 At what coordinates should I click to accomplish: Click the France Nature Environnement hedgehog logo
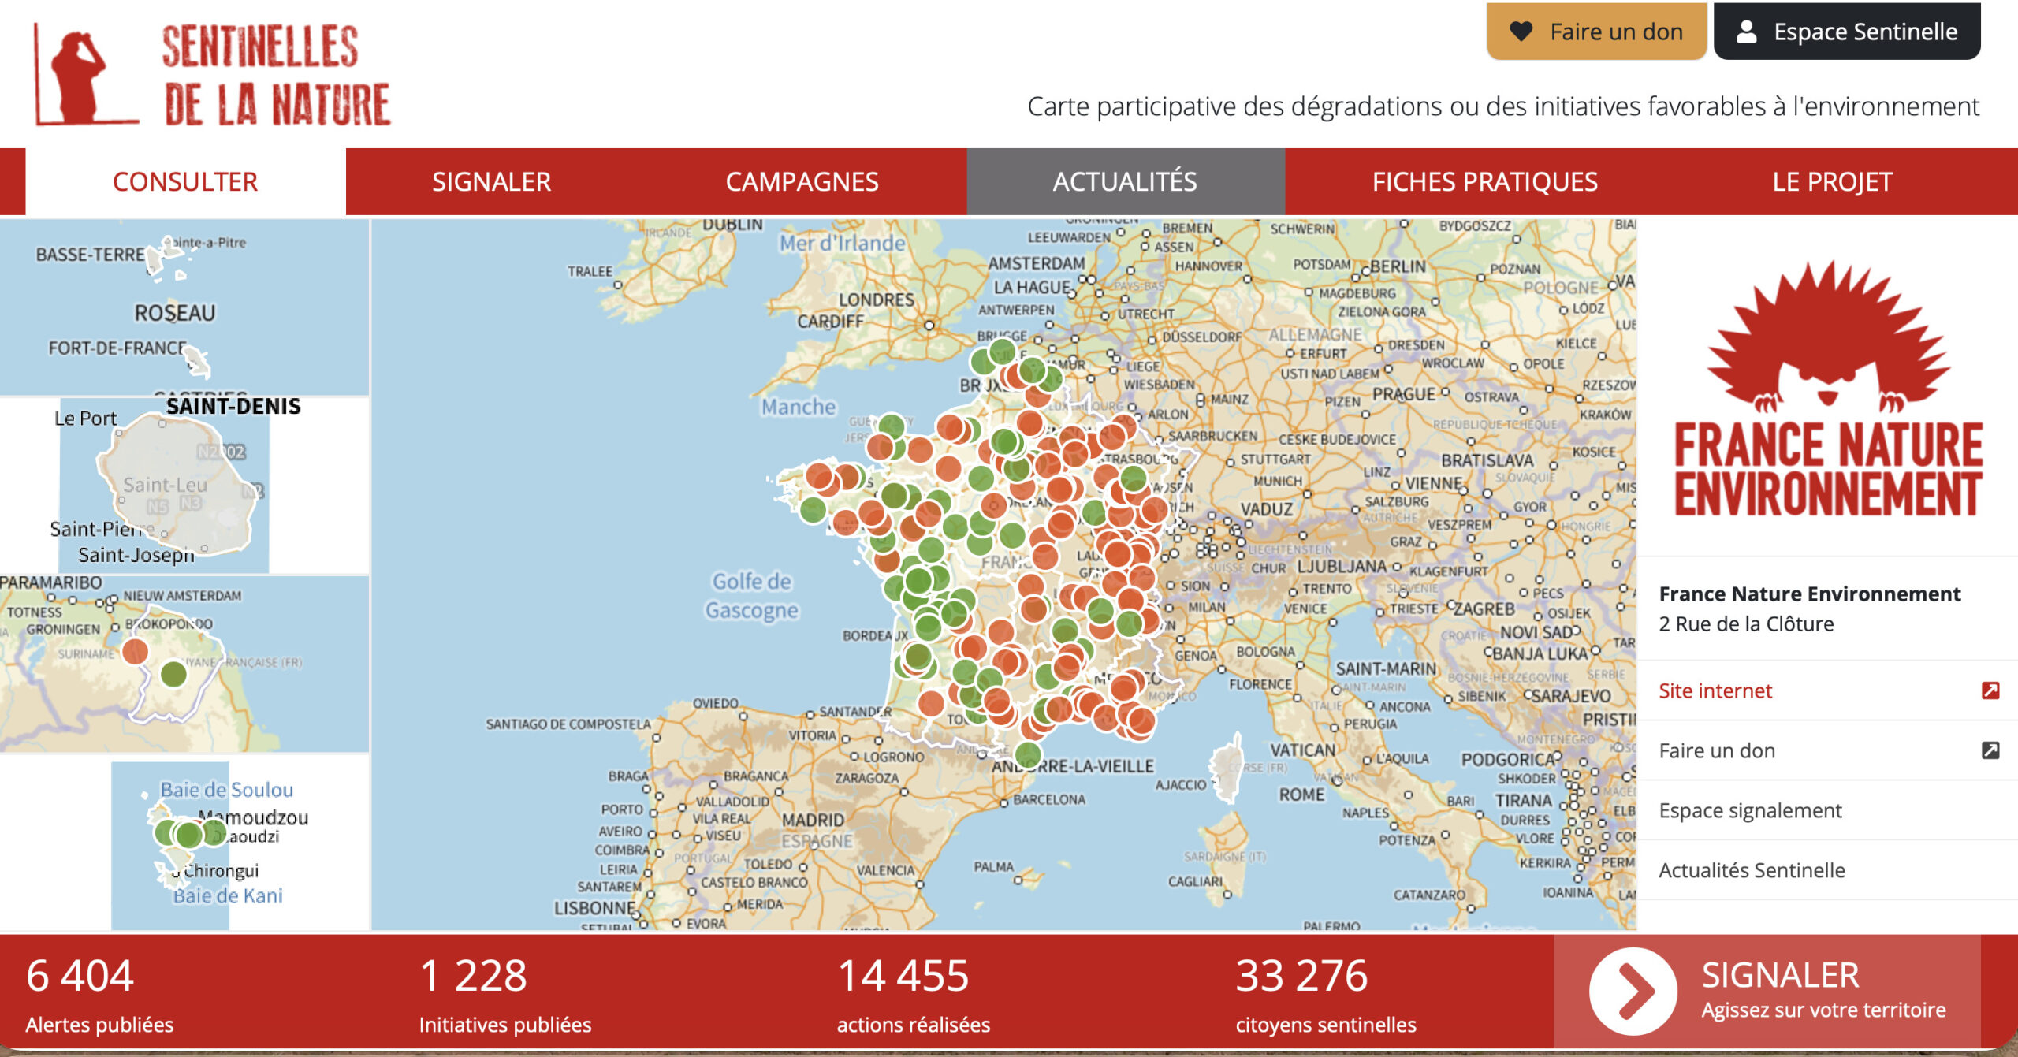pyautogui.click(x=1827, y=388)
